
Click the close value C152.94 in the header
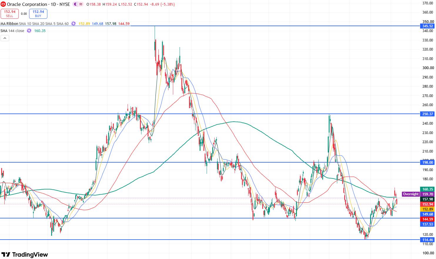coord(141,4)
